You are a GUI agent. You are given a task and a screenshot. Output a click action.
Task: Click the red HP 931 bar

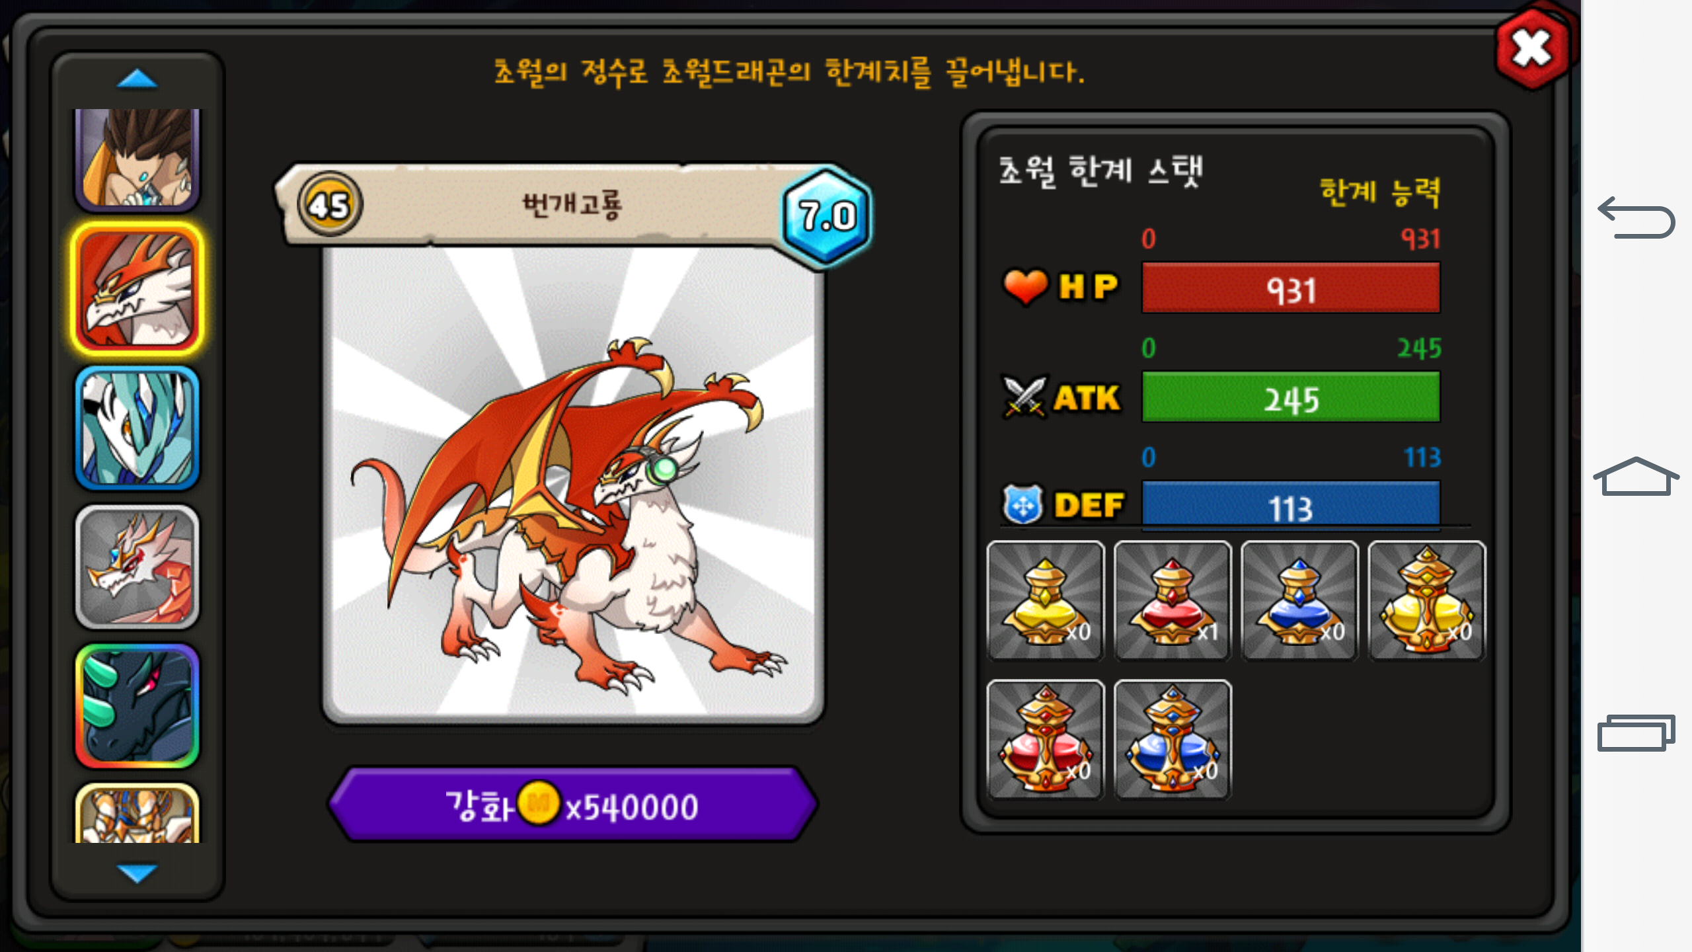click(x=1291, y=288)
